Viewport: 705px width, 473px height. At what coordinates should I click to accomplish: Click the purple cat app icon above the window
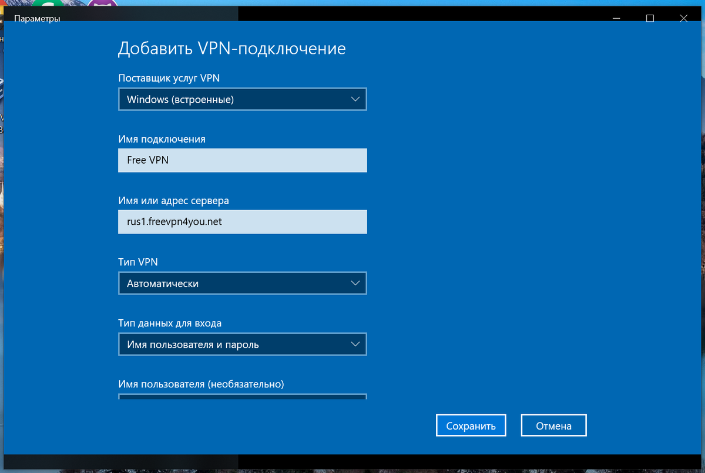(x=101, y=4)
